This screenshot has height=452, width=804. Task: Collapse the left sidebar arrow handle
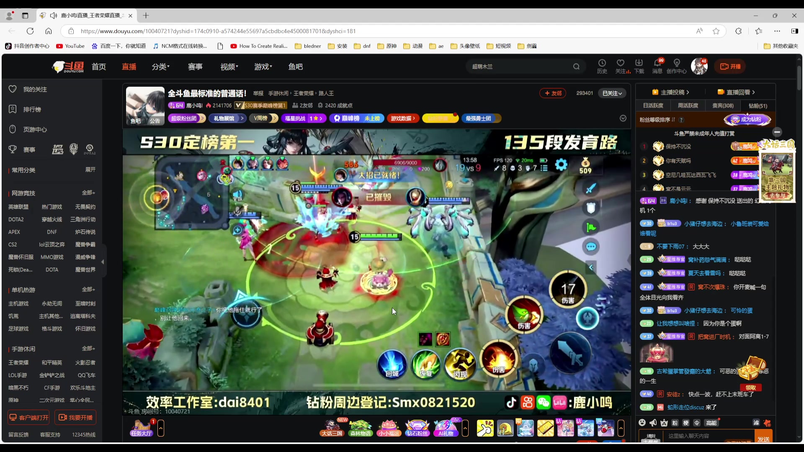pos(103,262)
